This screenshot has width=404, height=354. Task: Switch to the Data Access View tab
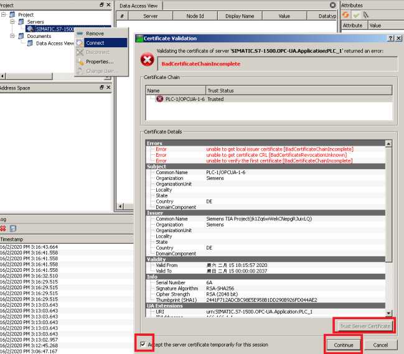point(138,6)
